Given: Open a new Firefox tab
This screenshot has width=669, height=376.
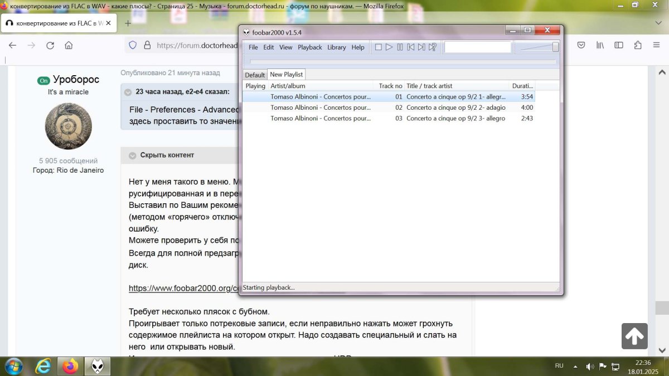Looking at the screenshot, I should (128, 23).
